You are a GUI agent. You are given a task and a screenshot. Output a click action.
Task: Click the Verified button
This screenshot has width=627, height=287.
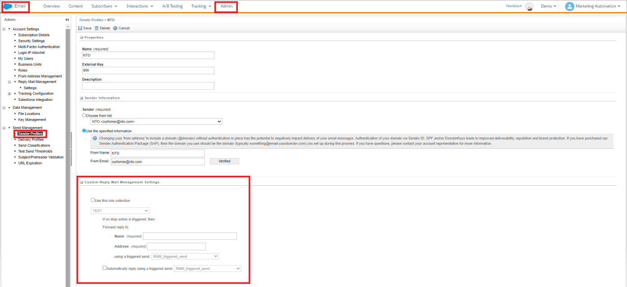pos(224,161)
